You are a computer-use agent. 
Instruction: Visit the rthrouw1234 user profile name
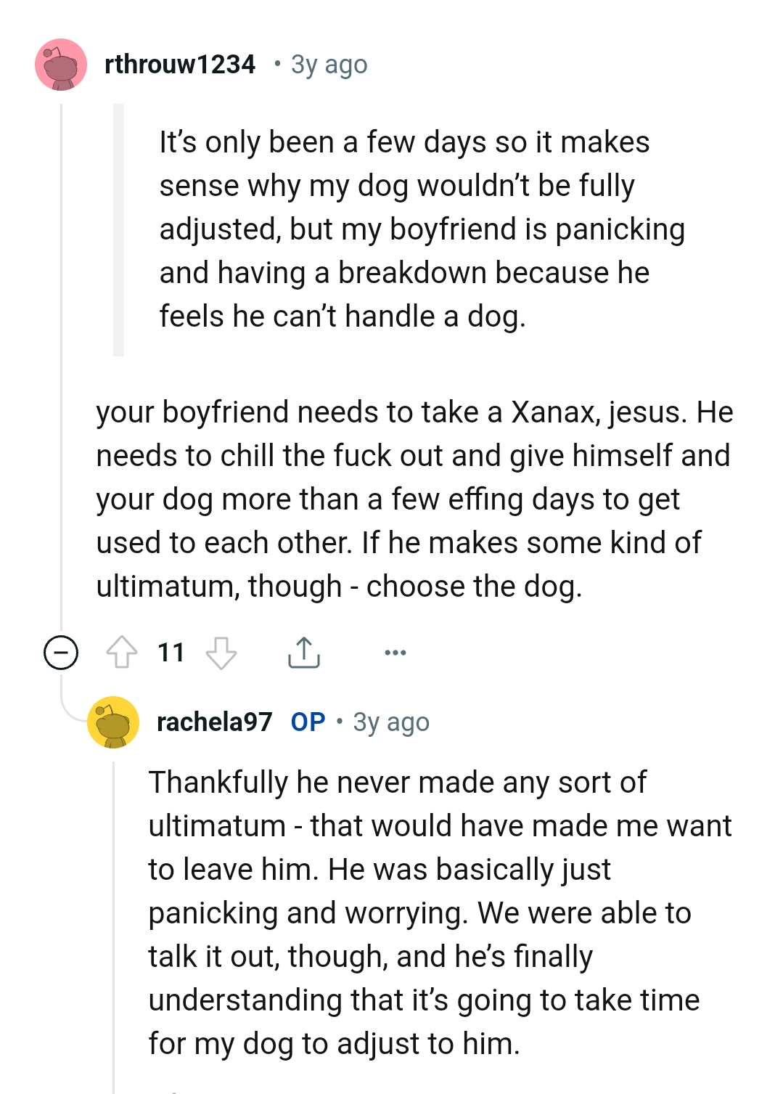click(x=180, y=65)
